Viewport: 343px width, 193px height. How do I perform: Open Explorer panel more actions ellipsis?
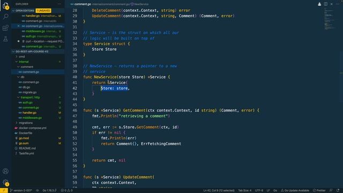pos(59,4)
